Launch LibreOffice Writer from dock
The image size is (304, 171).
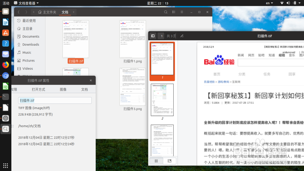(x=5, y=22)
